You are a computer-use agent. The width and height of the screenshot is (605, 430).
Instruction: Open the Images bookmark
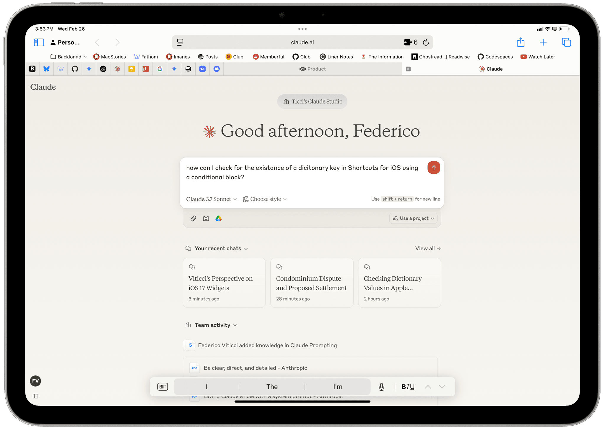[178, 57]
